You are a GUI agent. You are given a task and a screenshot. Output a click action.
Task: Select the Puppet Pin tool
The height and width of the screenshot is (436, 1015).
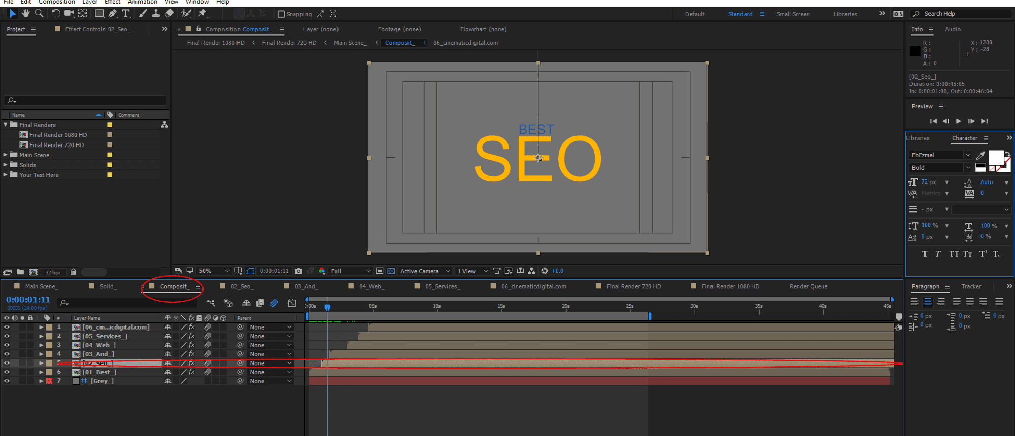(202, 14)
